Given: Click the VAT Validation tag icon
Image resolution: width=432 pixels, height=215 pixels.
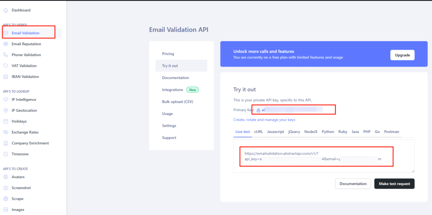Looking at the screenshot, I should pyautogui.click(x=6, y=66).
